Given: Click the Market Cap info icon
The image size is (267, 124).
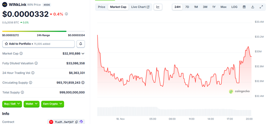Looking at the screenshot, I should pos(21,54).
